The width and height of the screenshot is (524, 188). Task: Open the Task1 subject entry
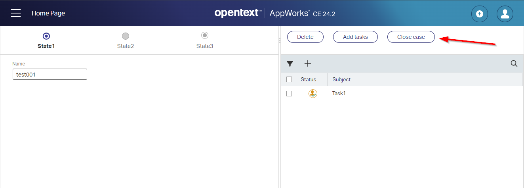[x=339, y=94]
